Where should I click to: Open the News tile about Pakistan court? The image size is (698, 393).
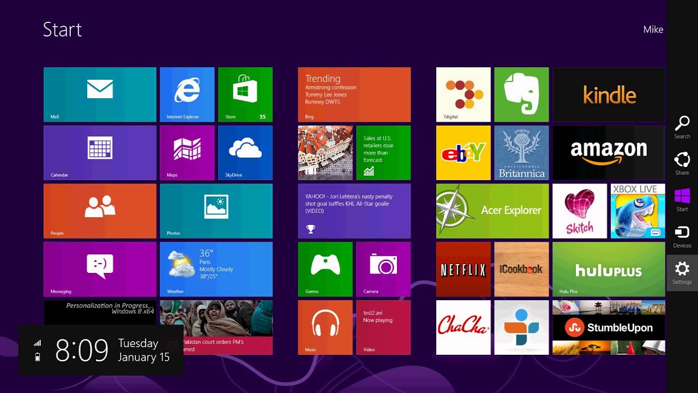pos(216,327)
